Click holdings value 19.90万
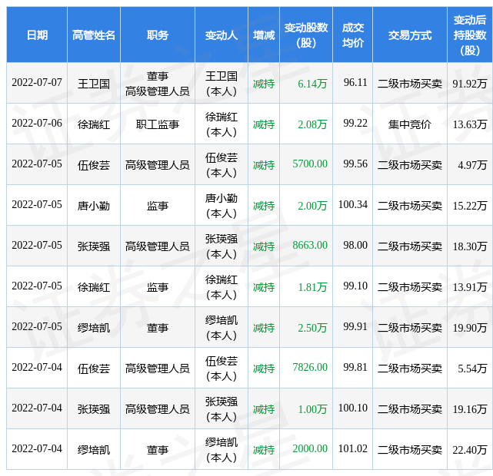Screen dimensions: 493x476 coord(470,328)
